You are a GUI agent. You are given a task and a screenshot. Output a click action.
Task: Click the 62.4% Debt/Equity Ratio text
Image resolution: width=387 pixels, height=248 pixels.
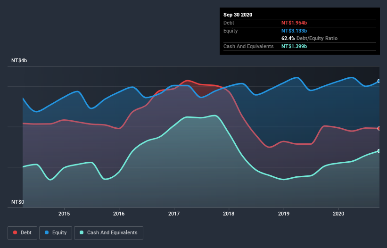(x=310, y=39)
